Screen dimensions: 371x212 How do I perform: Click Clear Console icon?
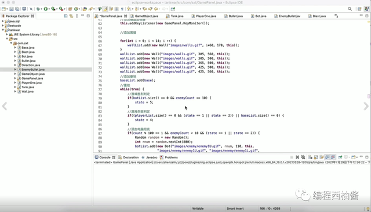(x=310, y=157)
